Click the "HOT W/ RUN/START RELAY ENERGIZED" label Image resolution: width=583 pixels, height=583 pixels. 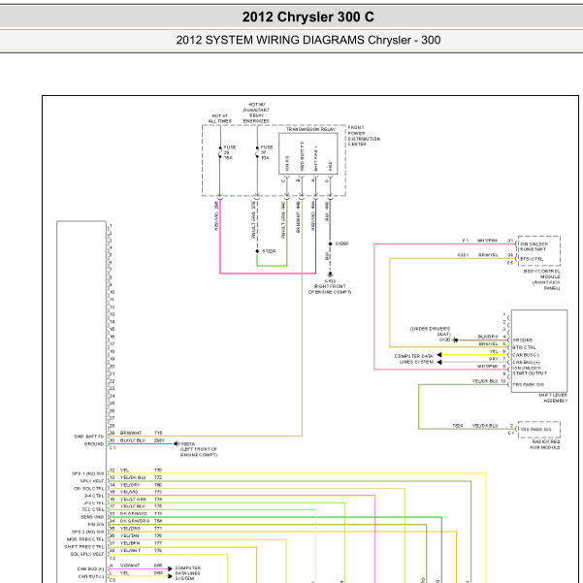[256, 113]
